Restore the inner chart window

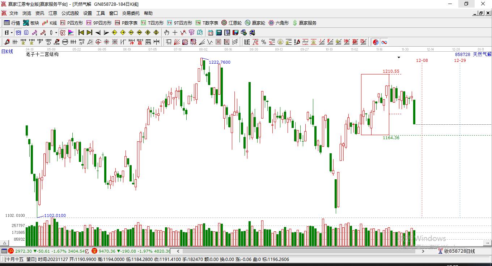click(x=481, y=13)
